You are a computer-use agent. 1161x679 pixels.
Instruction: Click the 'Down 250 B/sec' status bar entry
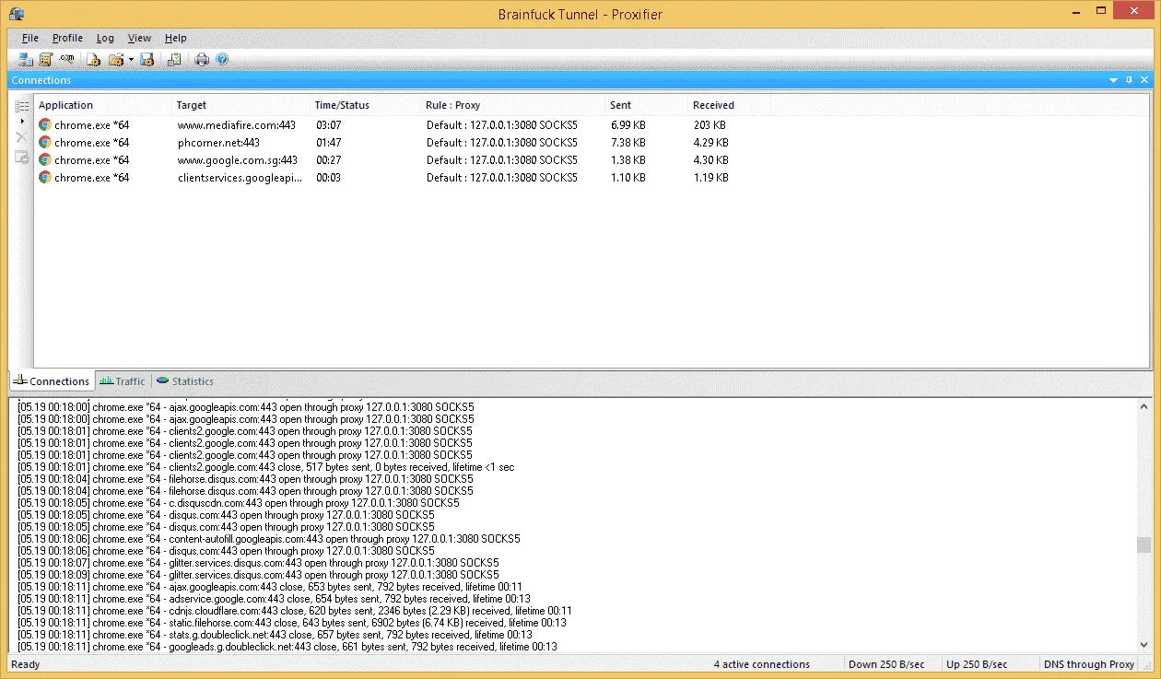pos(886,664)
